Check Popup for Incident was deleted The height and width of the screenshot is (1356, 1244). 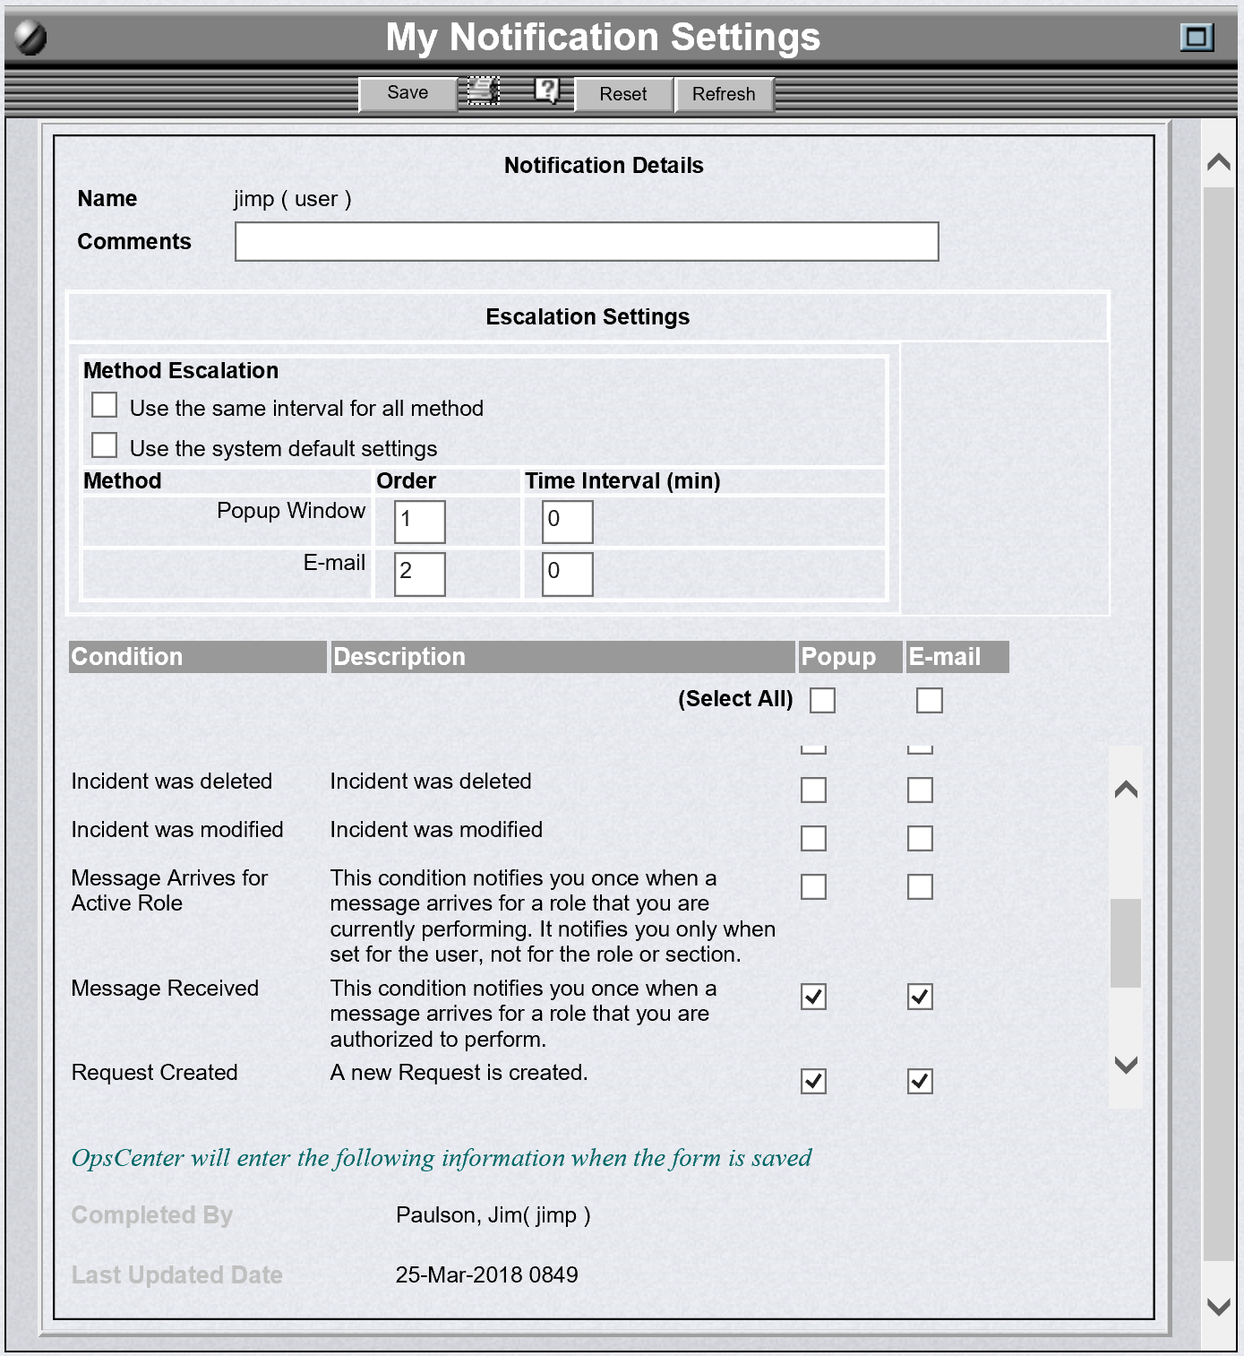click(813, 790)
